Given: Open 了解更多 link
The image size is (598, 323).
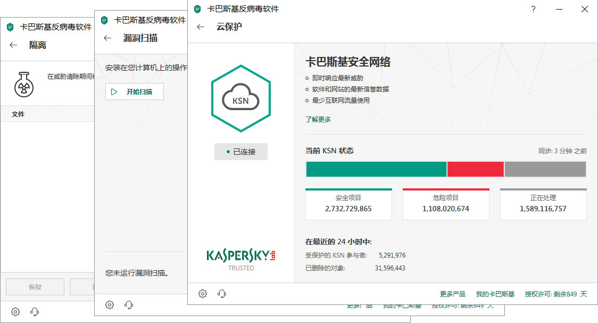Looking at the screenshot, I should coord(318,119).
